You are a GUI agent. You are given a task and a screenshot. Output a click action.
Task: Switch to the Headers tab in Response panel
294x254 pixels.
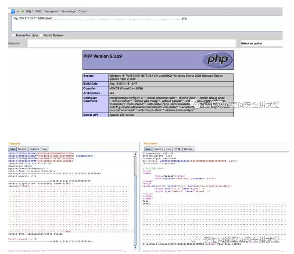[158, 149]
